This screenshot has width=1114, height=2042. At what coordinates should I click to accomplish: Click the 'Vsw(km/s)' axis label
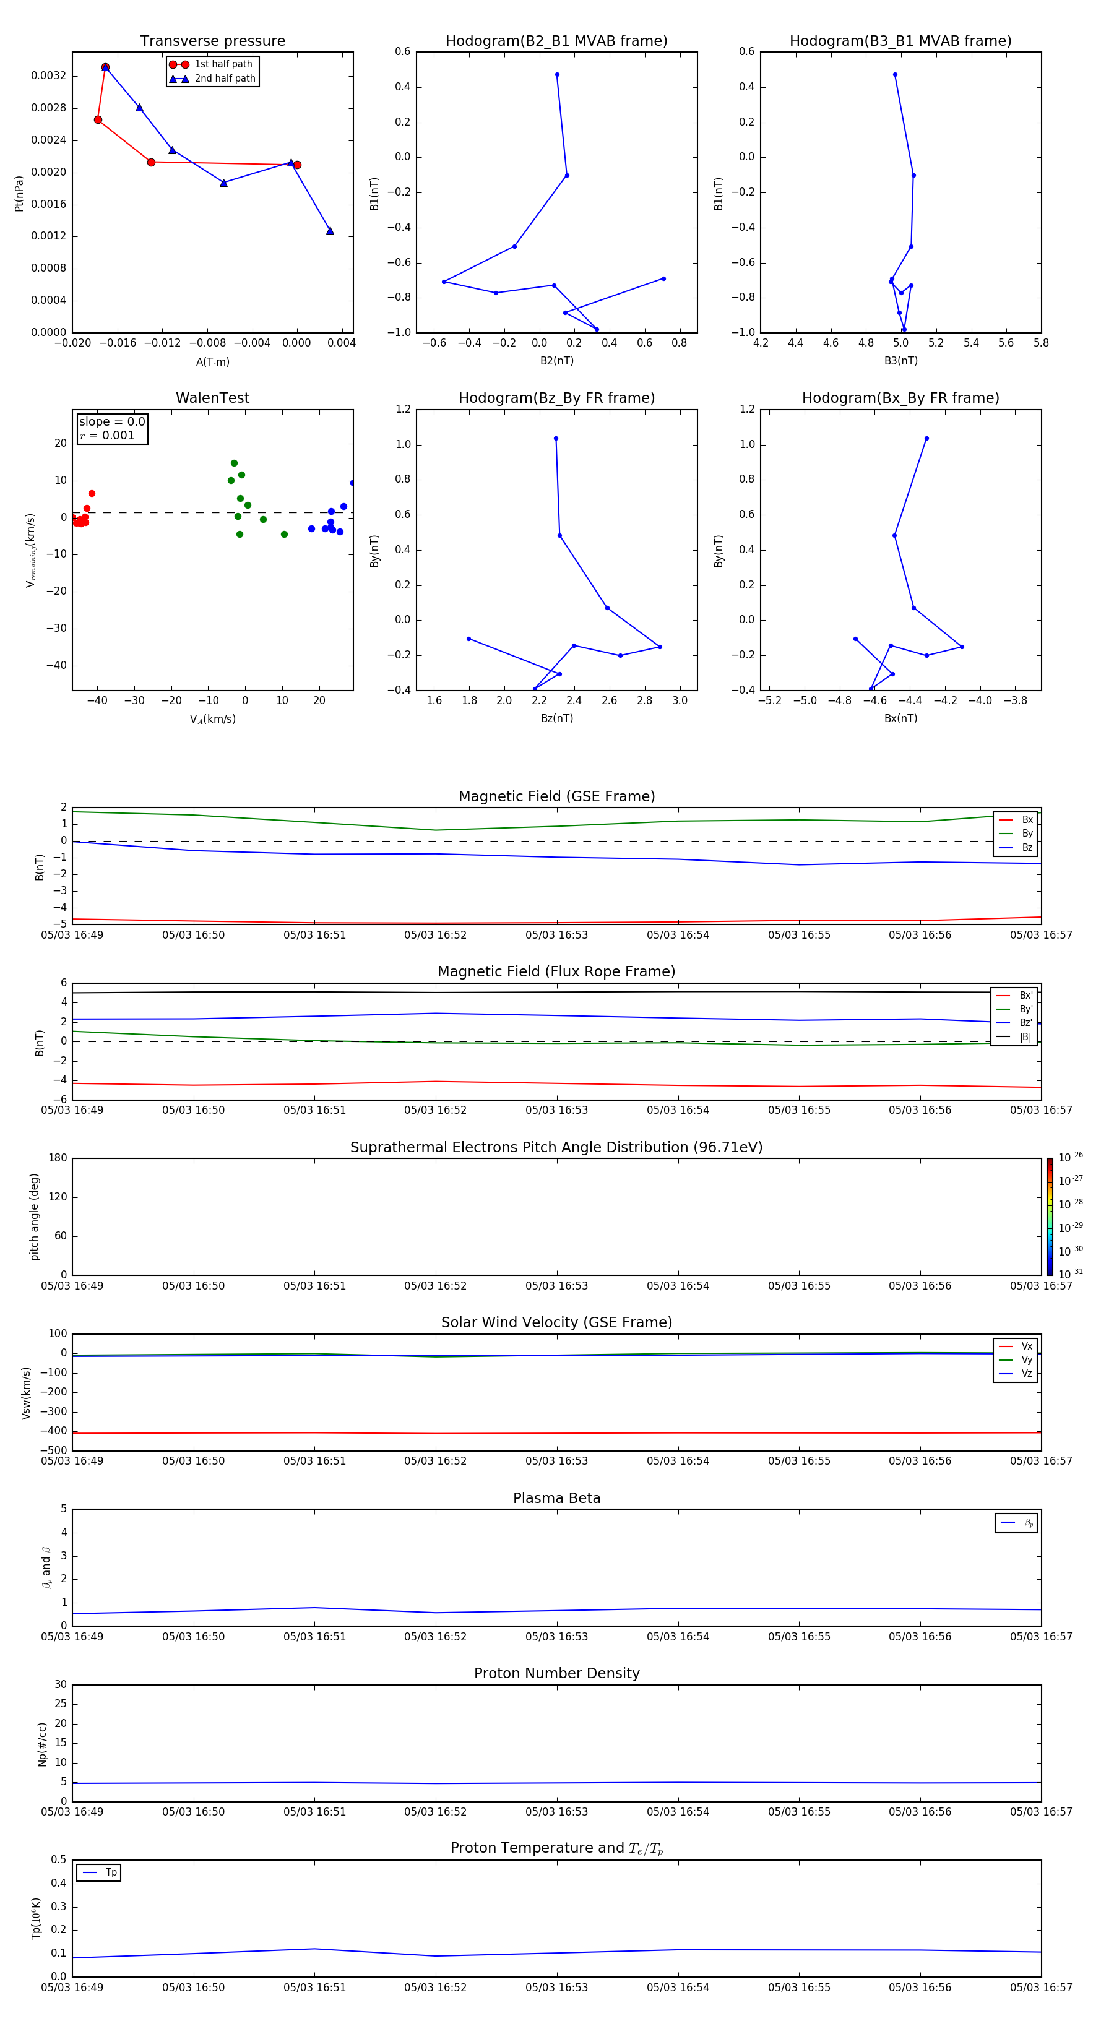(26, 1392)
